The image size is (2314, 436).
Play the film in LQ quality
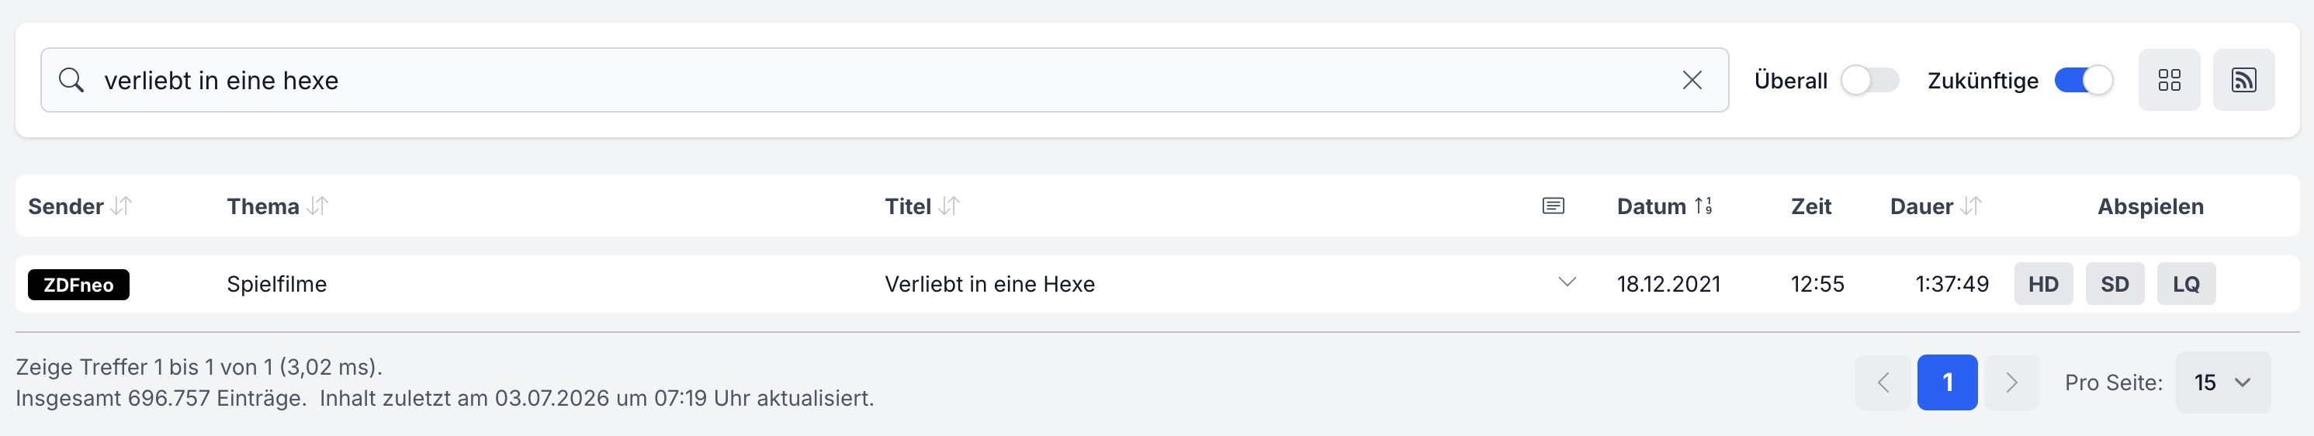coord(2185,284)
